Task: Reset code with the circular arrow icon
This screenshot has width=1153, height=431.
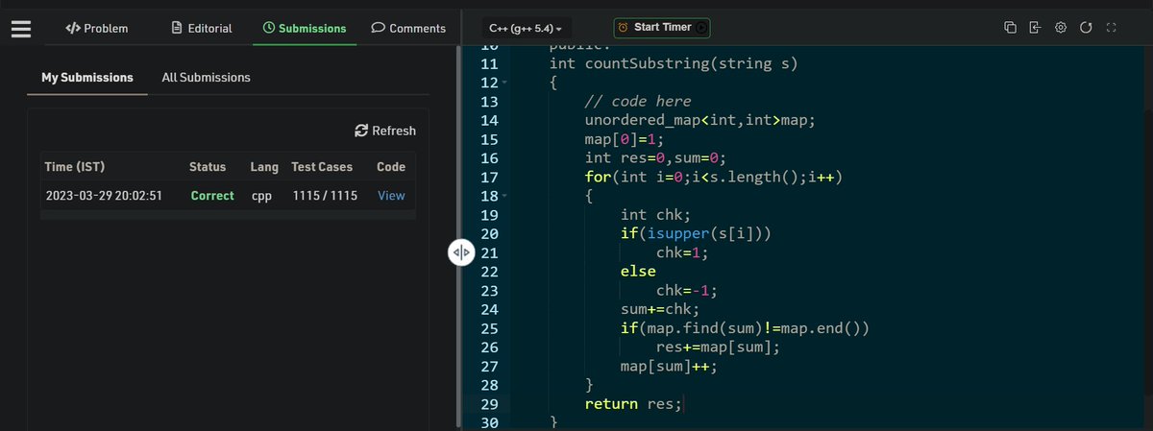Action: (1086, 28)
